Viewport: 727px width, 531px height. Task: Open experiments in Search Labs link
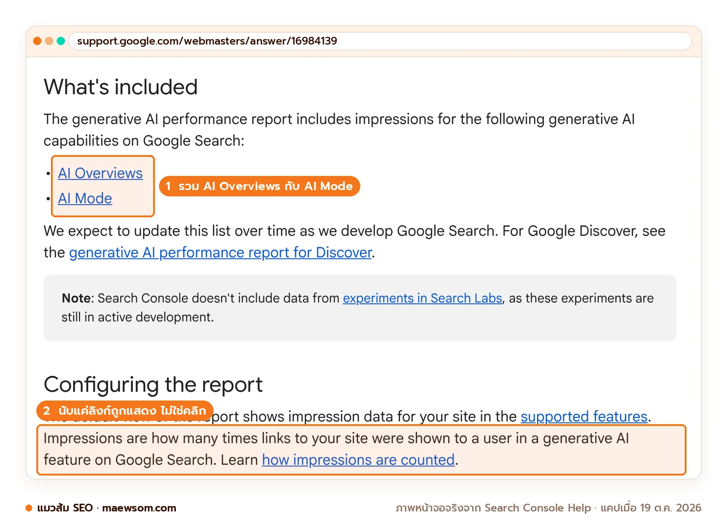pos(422,298)
